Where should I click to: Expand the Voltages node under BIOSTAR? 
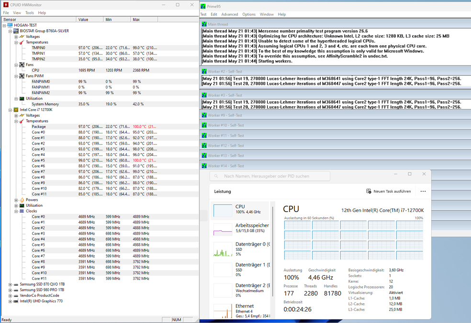point(16,37)
